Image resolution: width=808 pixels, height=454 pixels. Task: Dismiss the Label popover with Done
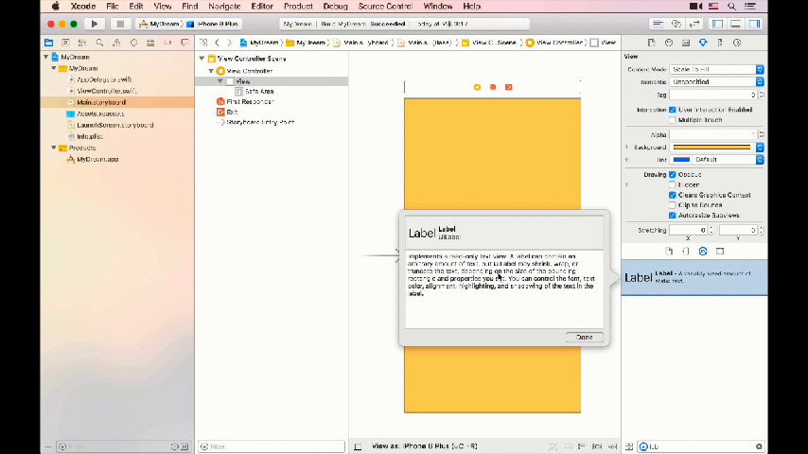point(585,337)
